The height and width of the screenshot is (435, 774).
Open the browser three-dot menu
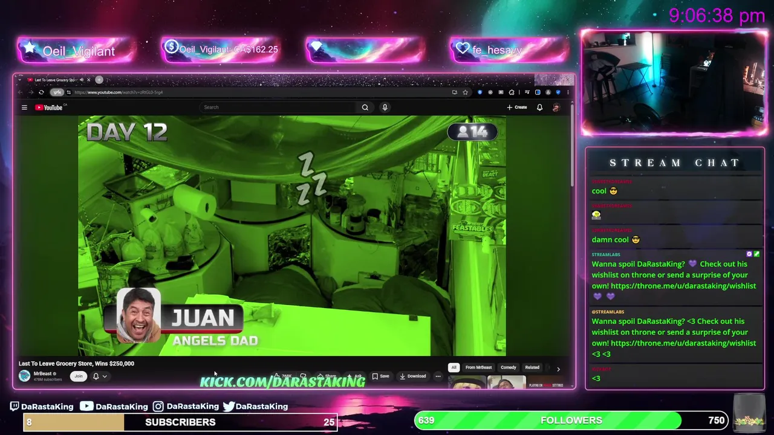pyautogui.click(x=568, y=92)
